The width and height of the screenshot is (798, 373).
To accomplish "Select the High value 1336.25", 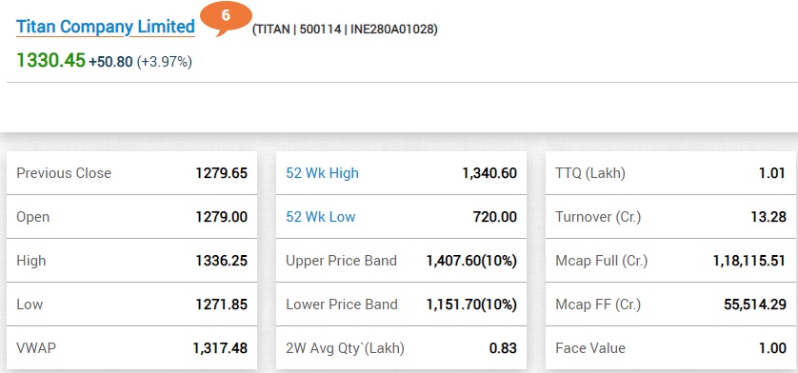I will pyautogui.click(x=221, y=261).
